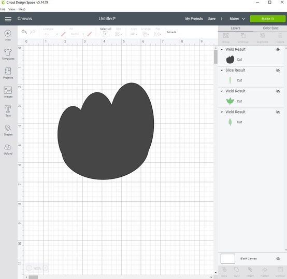Click the Slice tool icon
This screenshot has width=287, height=279.
224,270
